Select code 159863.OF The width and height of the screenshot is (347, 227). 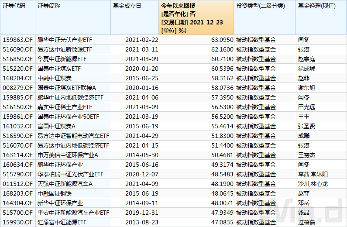click(x=18, y=40)
